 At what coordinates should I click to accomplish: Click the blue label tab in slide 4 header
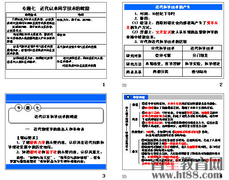click(x=136, y=97)
